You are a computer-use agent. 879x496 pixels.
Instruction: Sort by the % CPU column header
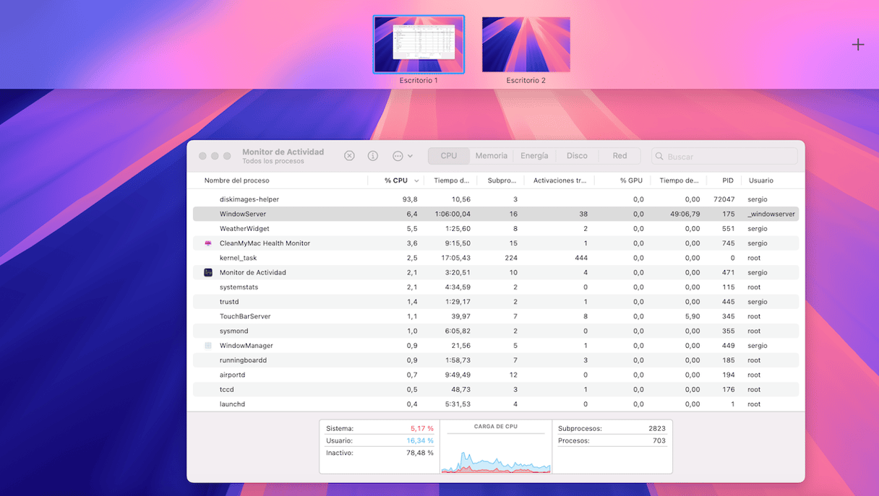click(396, 180)
